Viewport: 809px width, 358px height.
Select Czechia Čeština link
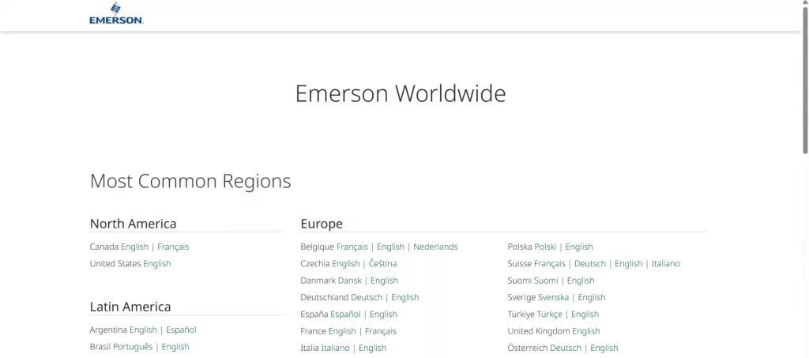coord(383,264)
